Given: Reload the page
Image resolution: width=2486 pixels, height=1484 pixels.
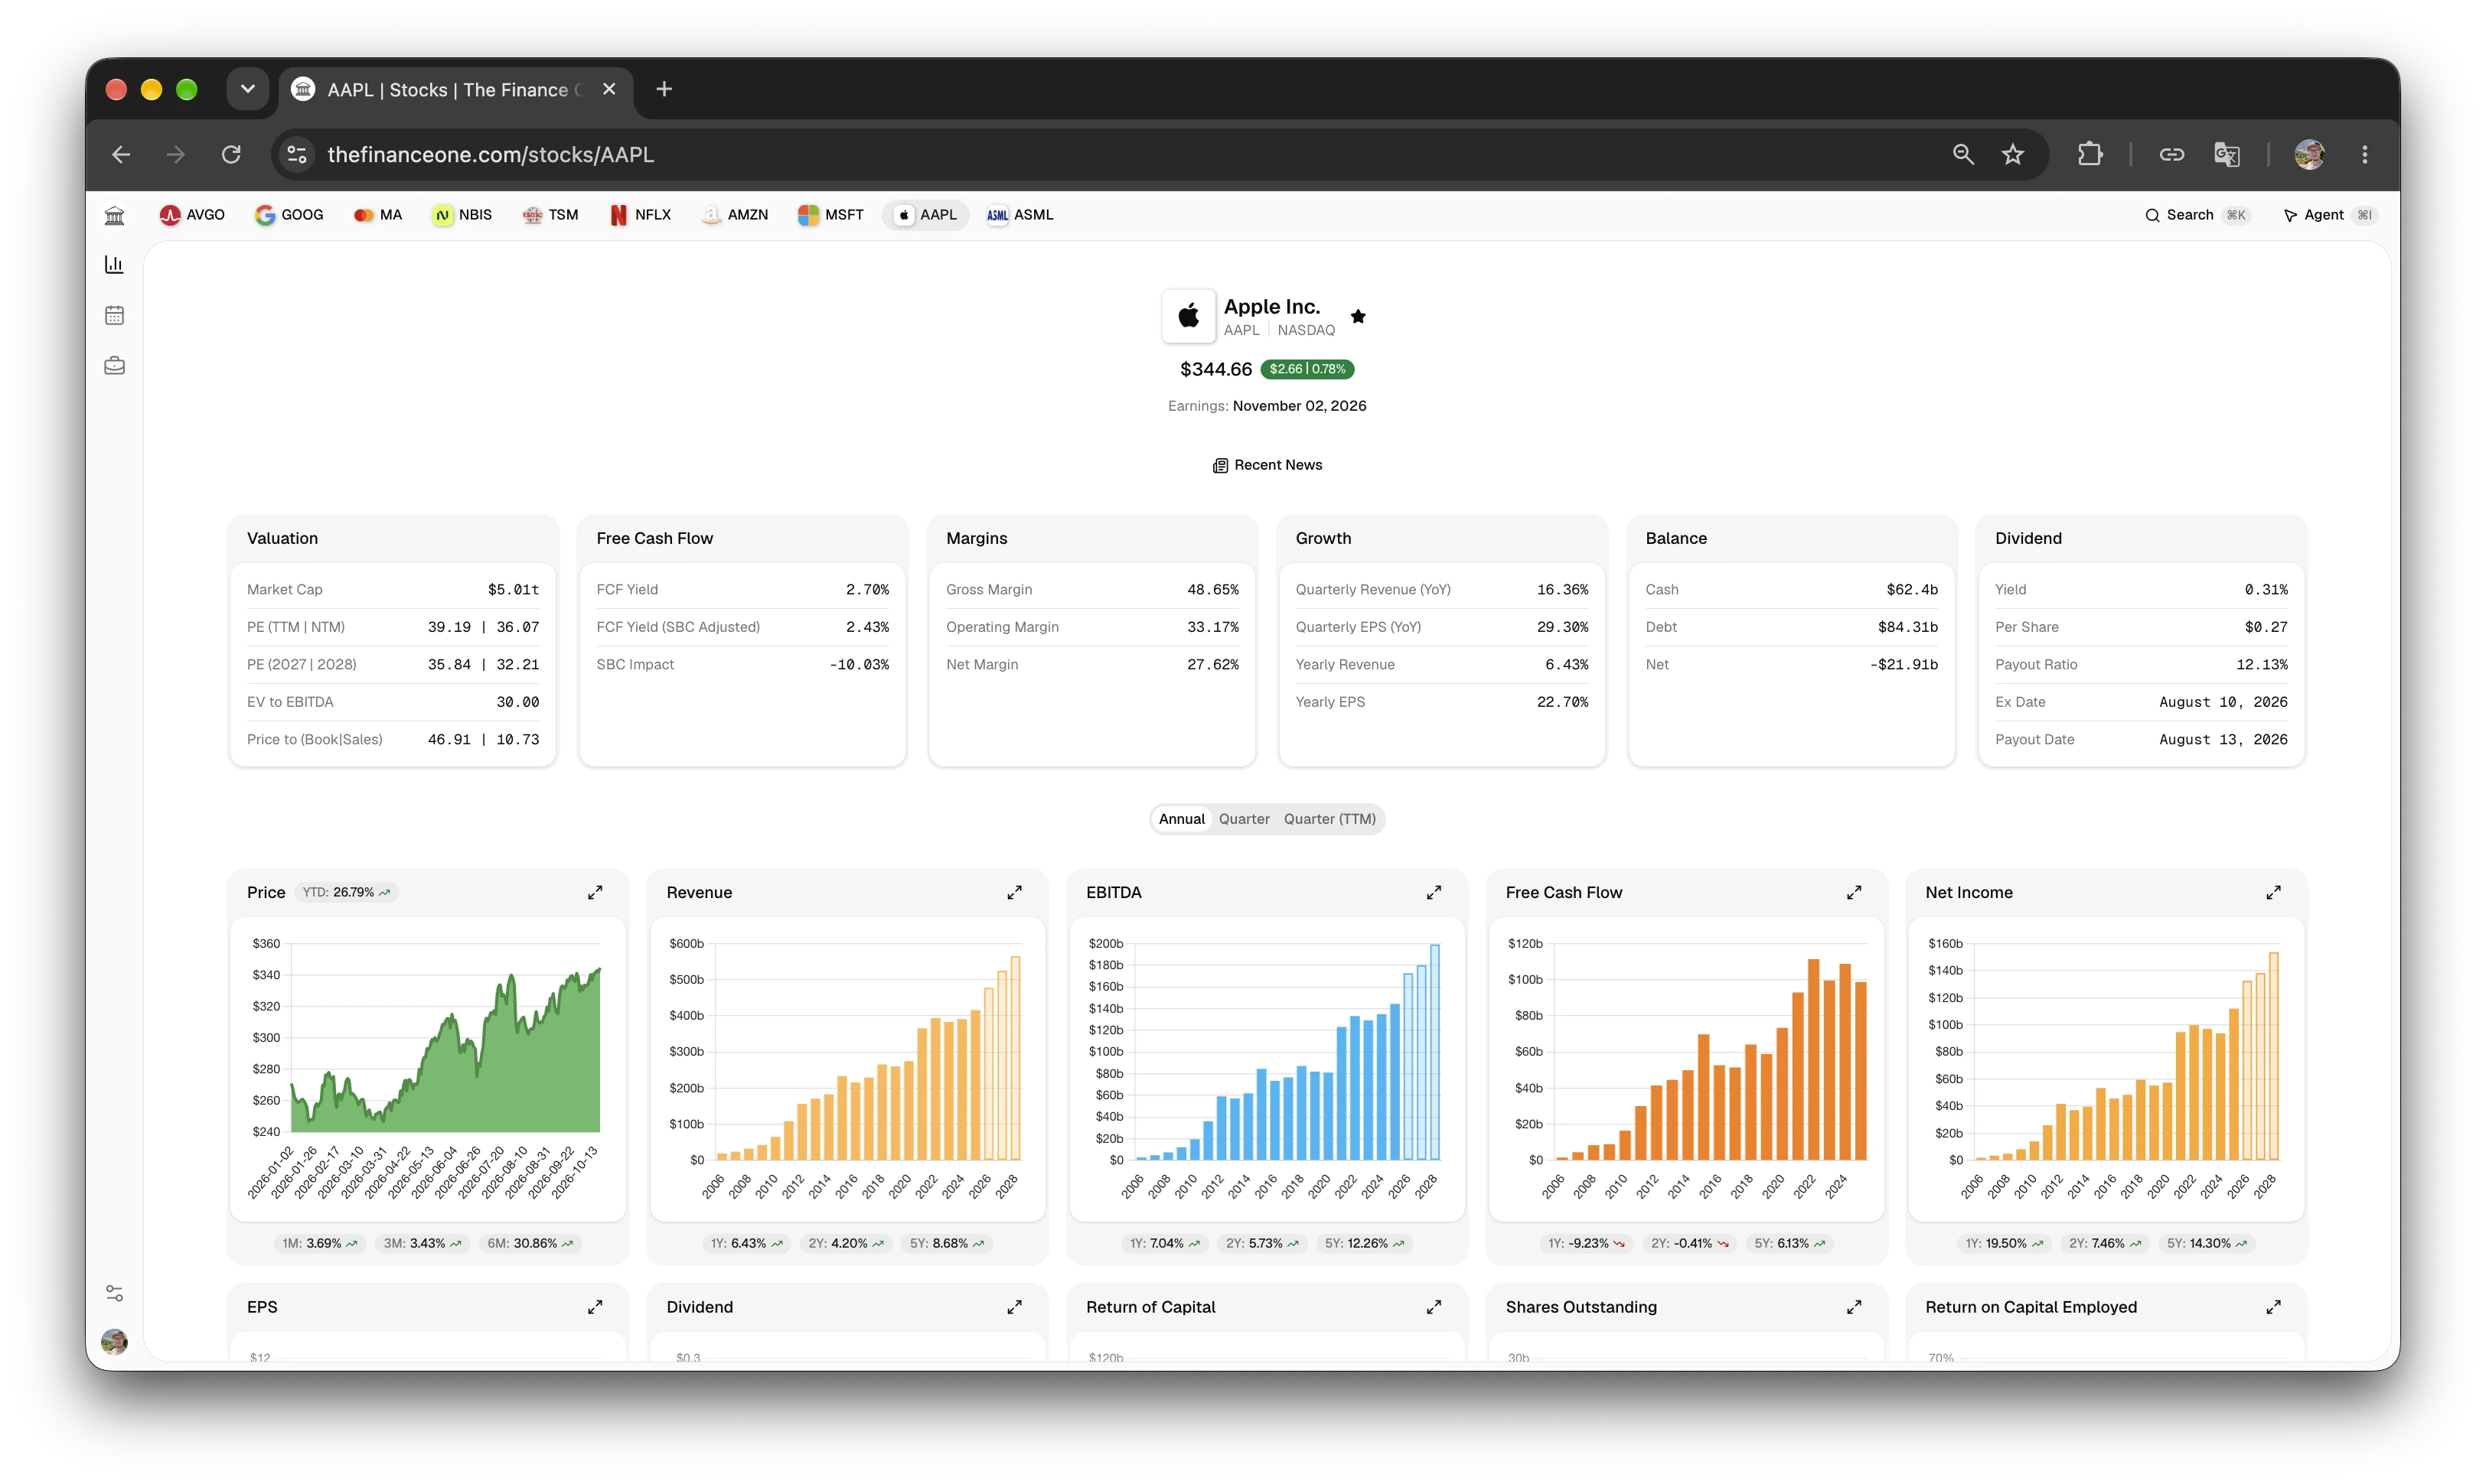Looking at the screenshot, I should point(231,154).
